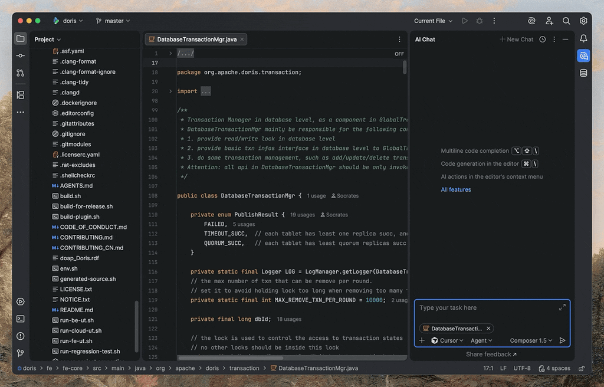Click the 18 usages hint for dbId
604x387 pixels.
[289, 319]
